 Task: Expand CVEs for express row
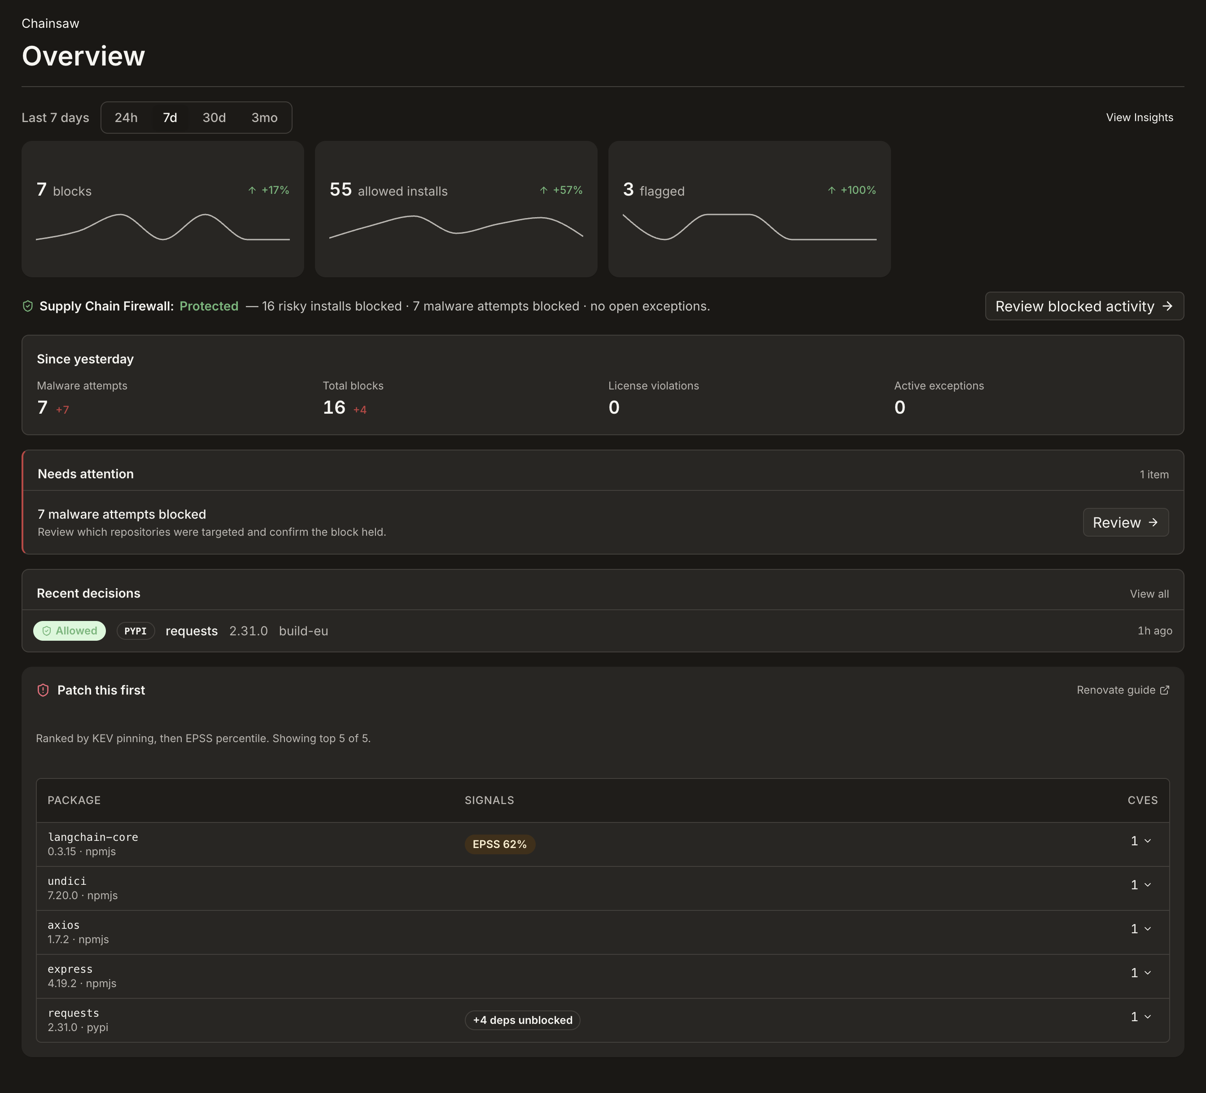[1141, 973]
